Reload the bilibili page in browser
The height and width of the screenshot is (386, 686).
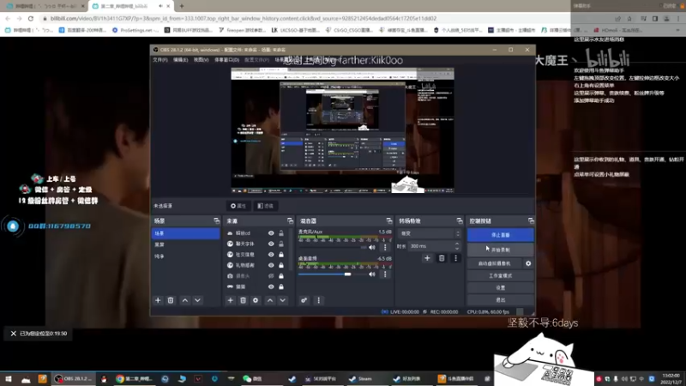pyautogui.click(x=31, y=18)
